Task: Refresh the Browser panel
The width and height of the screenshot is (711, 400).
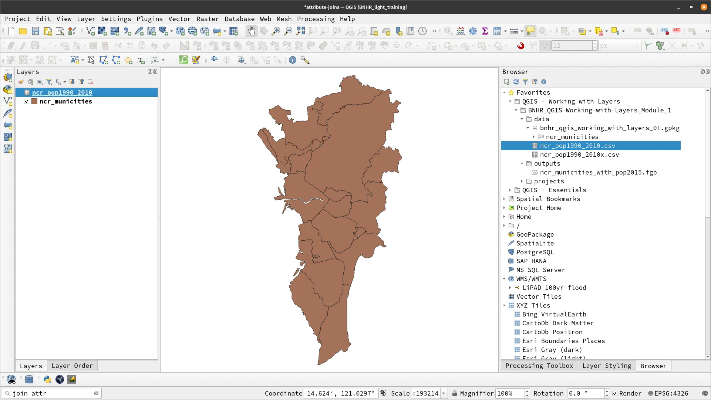Action: click(x=516, y=82)
